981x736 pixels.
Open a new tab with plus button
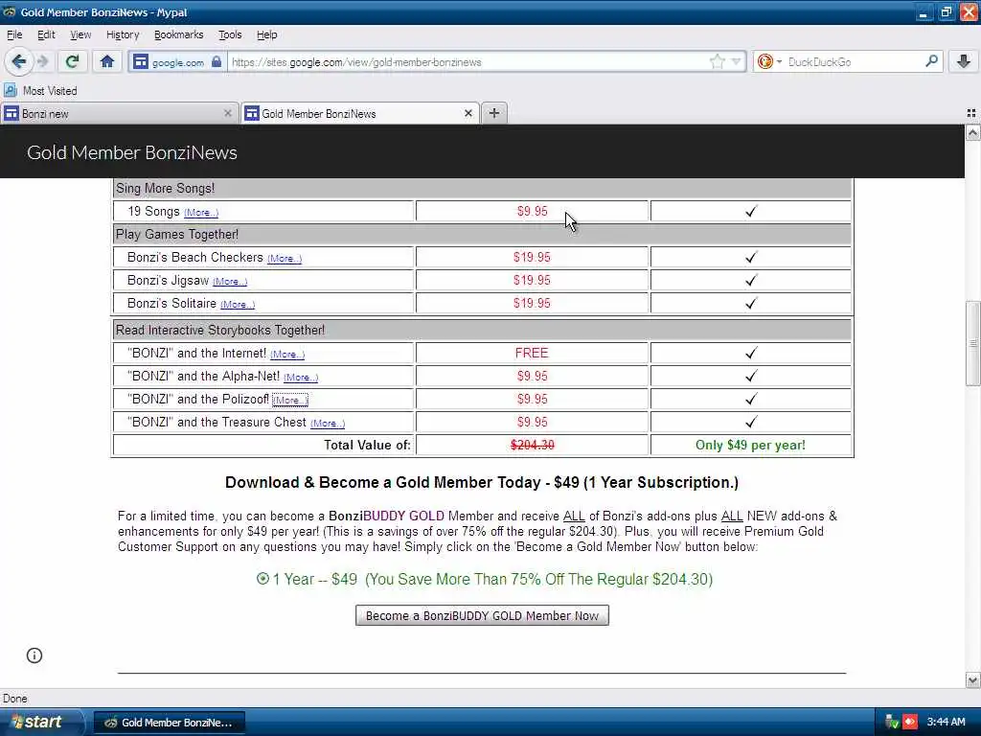494,113
